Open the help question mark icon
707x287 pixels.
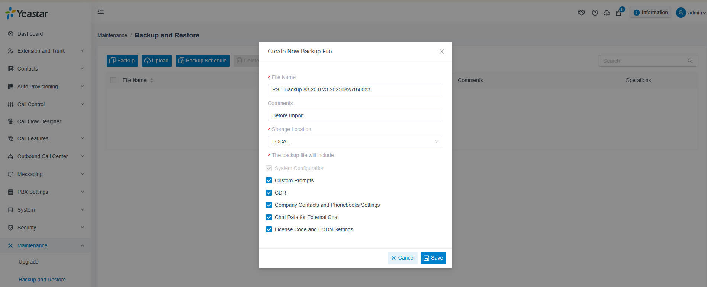click(x=595, y=13)
